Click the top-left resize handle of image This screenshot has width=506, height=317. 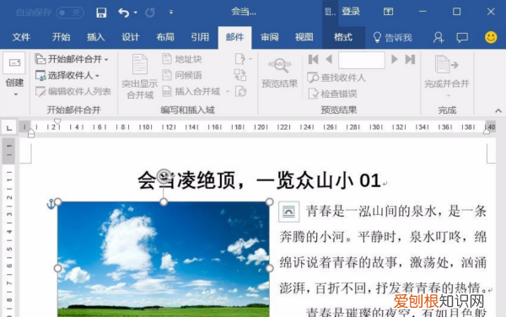(x=57, y=202)
